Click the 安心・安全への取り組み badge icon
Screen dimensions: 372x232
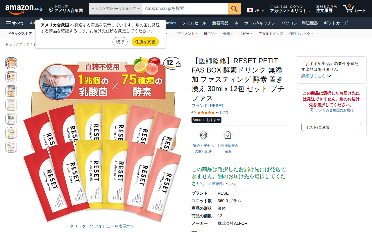pos(203,135)
